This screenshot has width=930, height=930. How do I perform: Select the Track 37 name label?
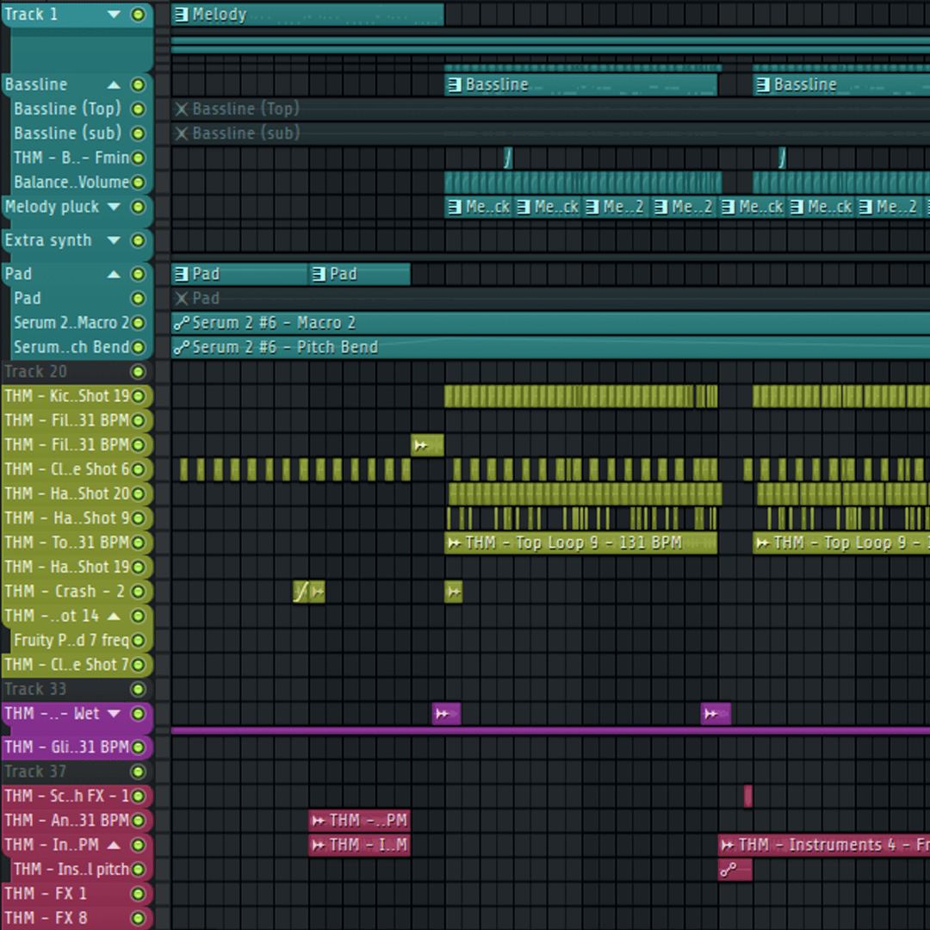tap(36, 772)
